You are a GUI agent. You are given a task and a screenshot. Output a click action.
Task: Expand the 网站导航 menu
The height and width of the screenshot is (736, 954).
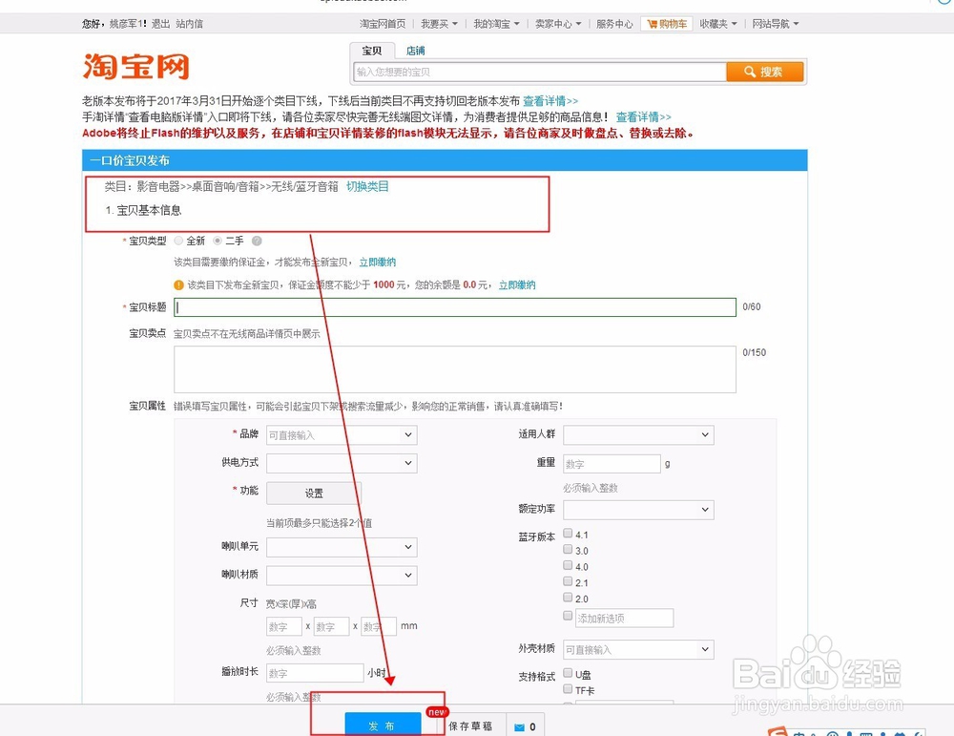click(x=775, y=24)
